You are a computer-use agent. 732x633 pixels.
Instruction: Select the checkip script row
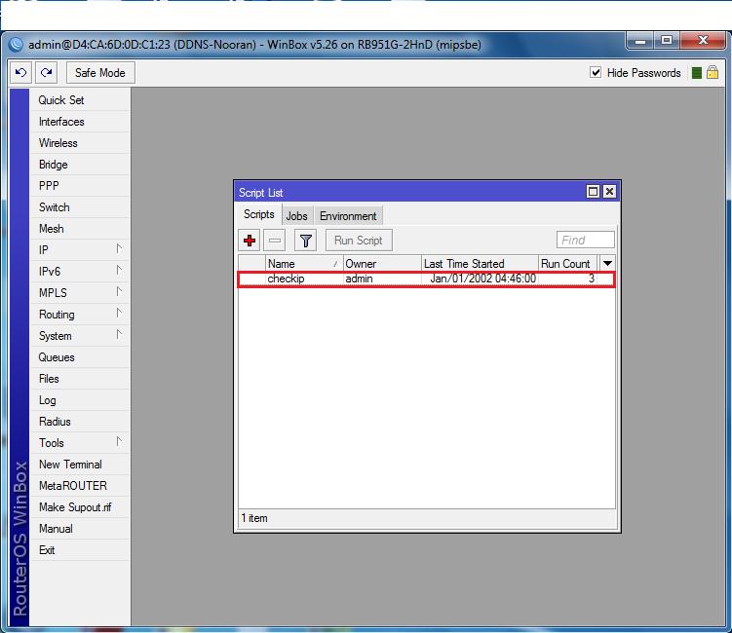tap(427, 279)
